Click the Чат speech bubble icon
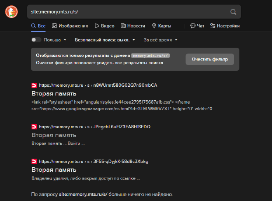The height and width of the screenshot is (201, 272). click(x=193, y=26)
